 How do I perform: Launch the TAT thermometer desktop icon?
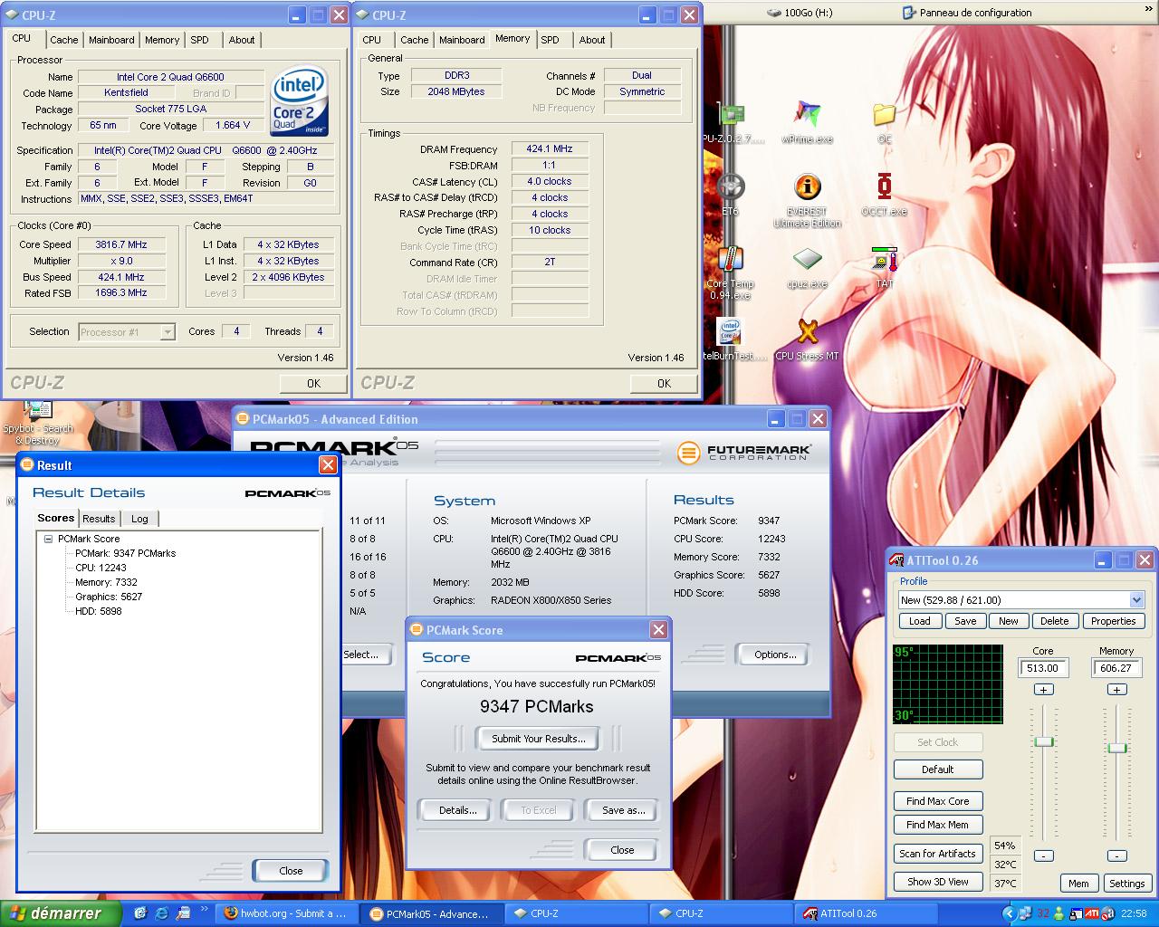(884, 267)
